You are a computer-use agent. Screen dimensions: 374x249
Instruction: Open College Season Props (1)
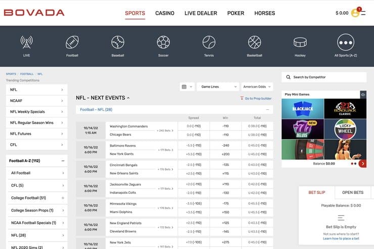pos(38,211)
